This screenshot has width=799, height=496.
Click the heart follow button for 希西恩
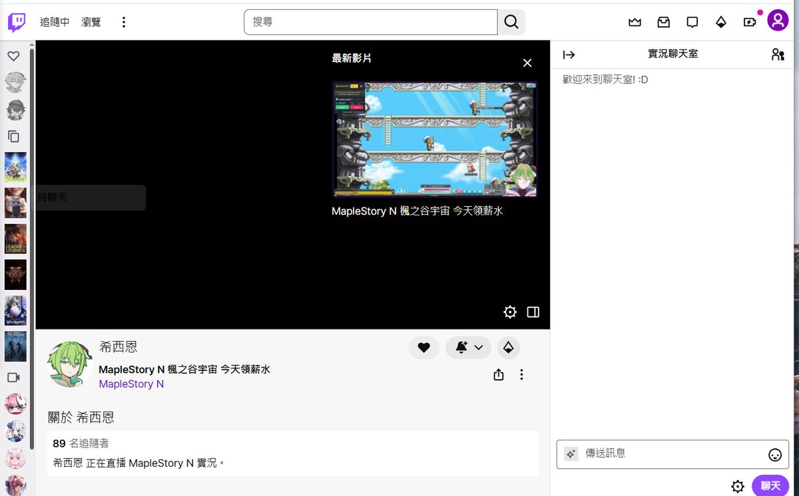pos(423,347)
